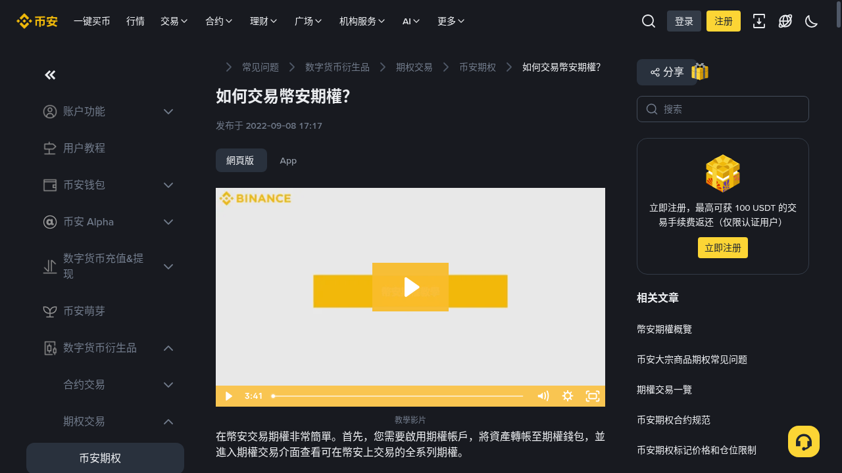Expand the 币安钱包 sidebar section
The image size is (842, 473).
[168, 185]
